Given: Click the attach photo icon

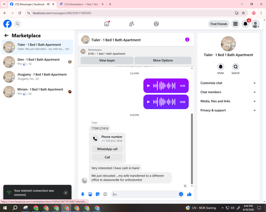Looking at the screenshot, I should pyautogui.click(x=90, y=195).
